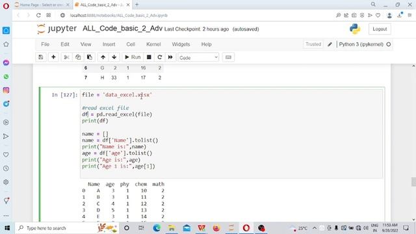Click bookmark heart in address bar
The height and width of the screenshot is (234, 416).
(x=378, y=16)
